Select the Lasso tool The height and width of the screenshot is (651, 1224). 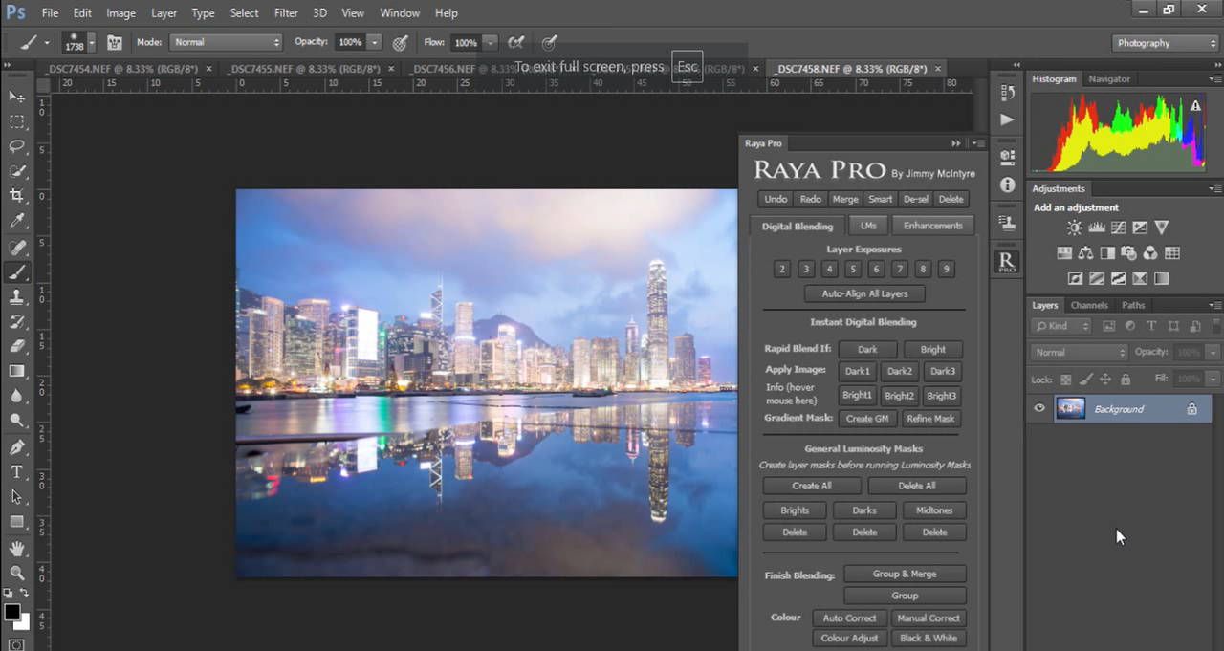(x=16, y=146)
